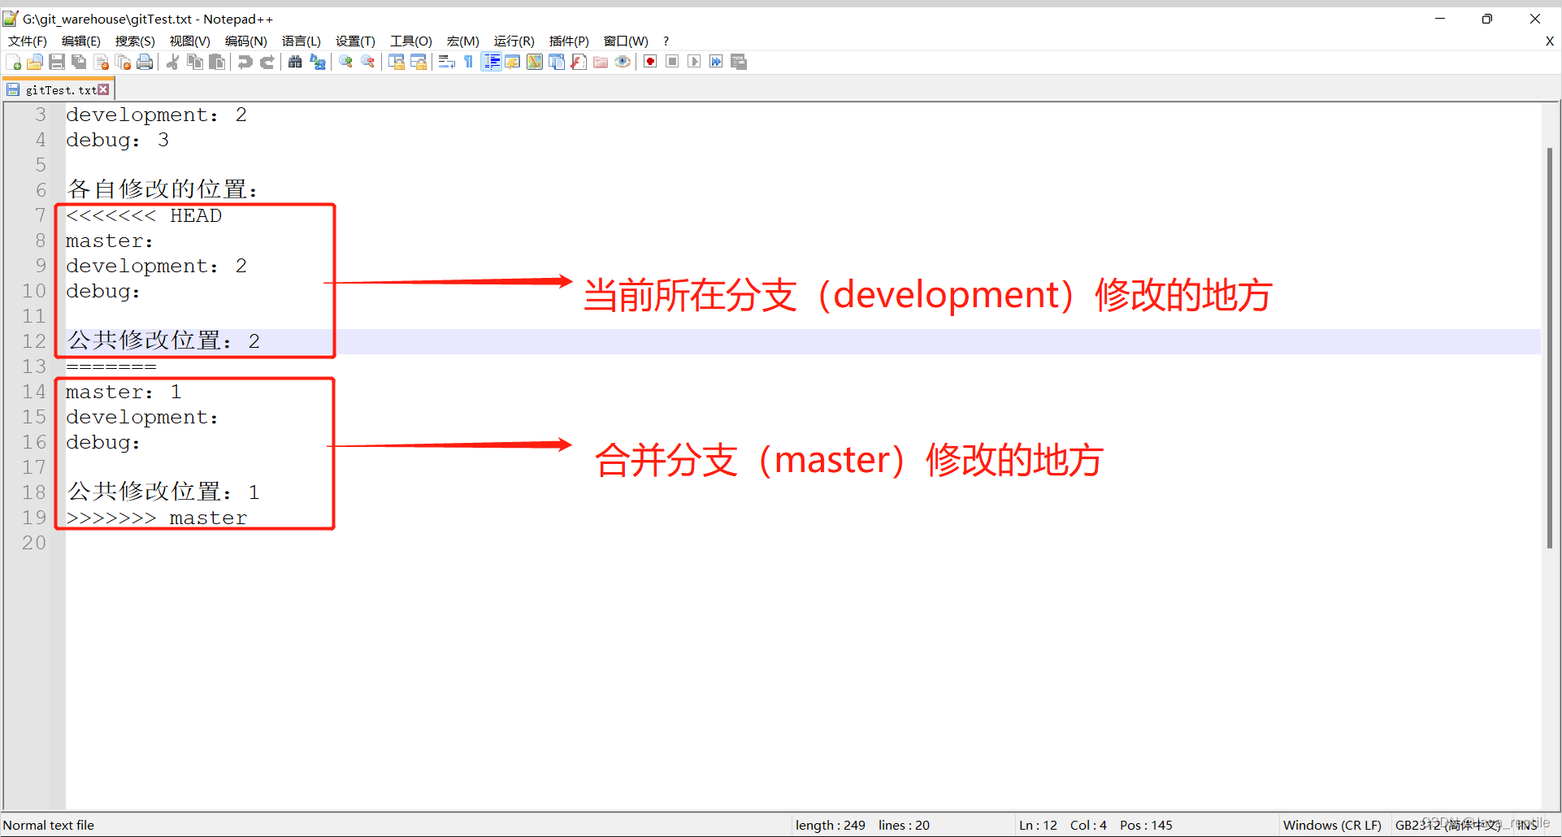Click the '<<<<<<< HEAD' conflict marker text
This screenshot has width=1562, height=837.
144,215
